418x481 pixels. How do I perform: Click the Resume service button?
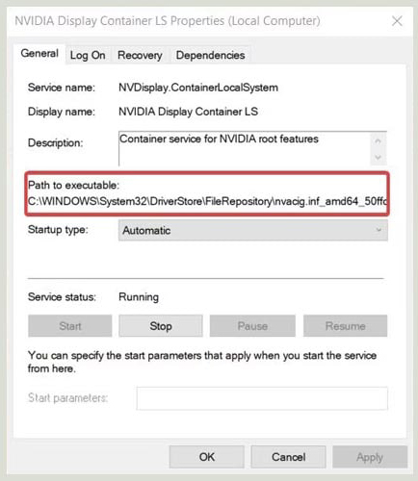[x=345, y=326]
